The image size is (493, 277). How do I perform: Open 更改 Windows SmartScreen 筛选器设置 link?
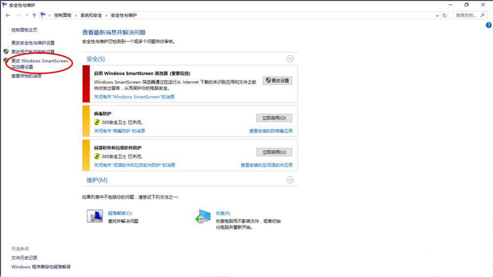(x=40, y=64)
